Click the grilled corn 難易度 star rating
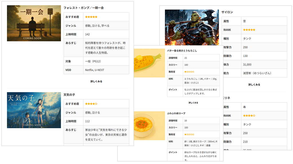Viewport: 293px width, 164px height. click(x=189, y=72)
